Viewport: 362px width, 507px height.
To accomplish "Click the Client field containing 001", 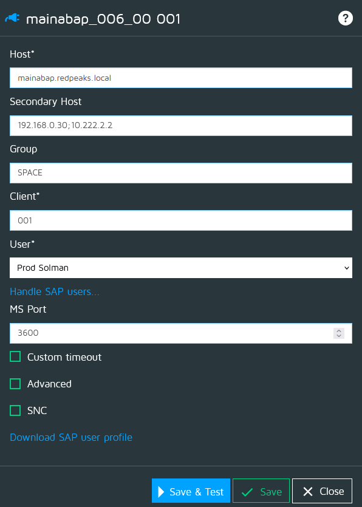I will tap(181, 220).
